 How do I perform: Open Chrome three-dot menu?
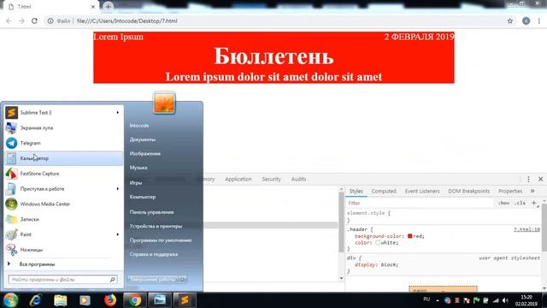tap(539, 21)
